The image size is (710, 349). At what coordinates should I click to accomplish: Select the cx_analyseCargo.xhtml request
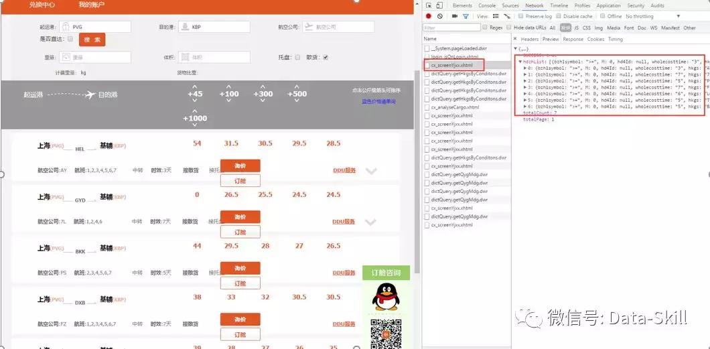(455, 107)
